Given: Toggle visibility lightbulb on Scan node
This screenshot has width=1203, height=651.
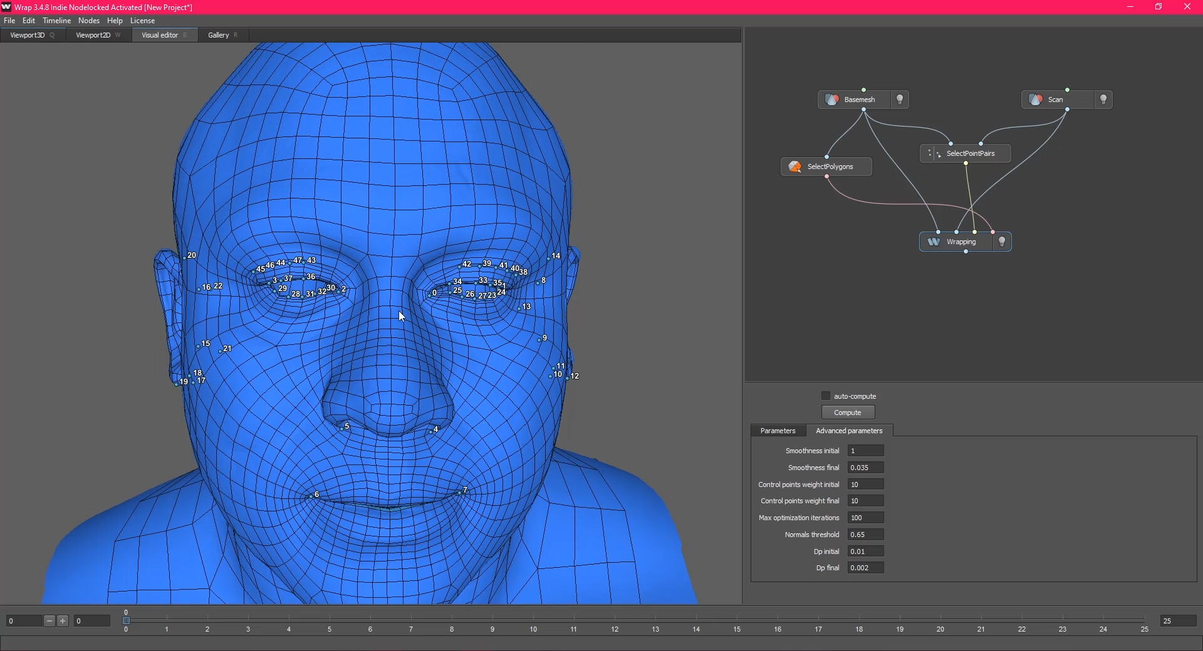Looking at the screenshot, I should coord(1103,100).
